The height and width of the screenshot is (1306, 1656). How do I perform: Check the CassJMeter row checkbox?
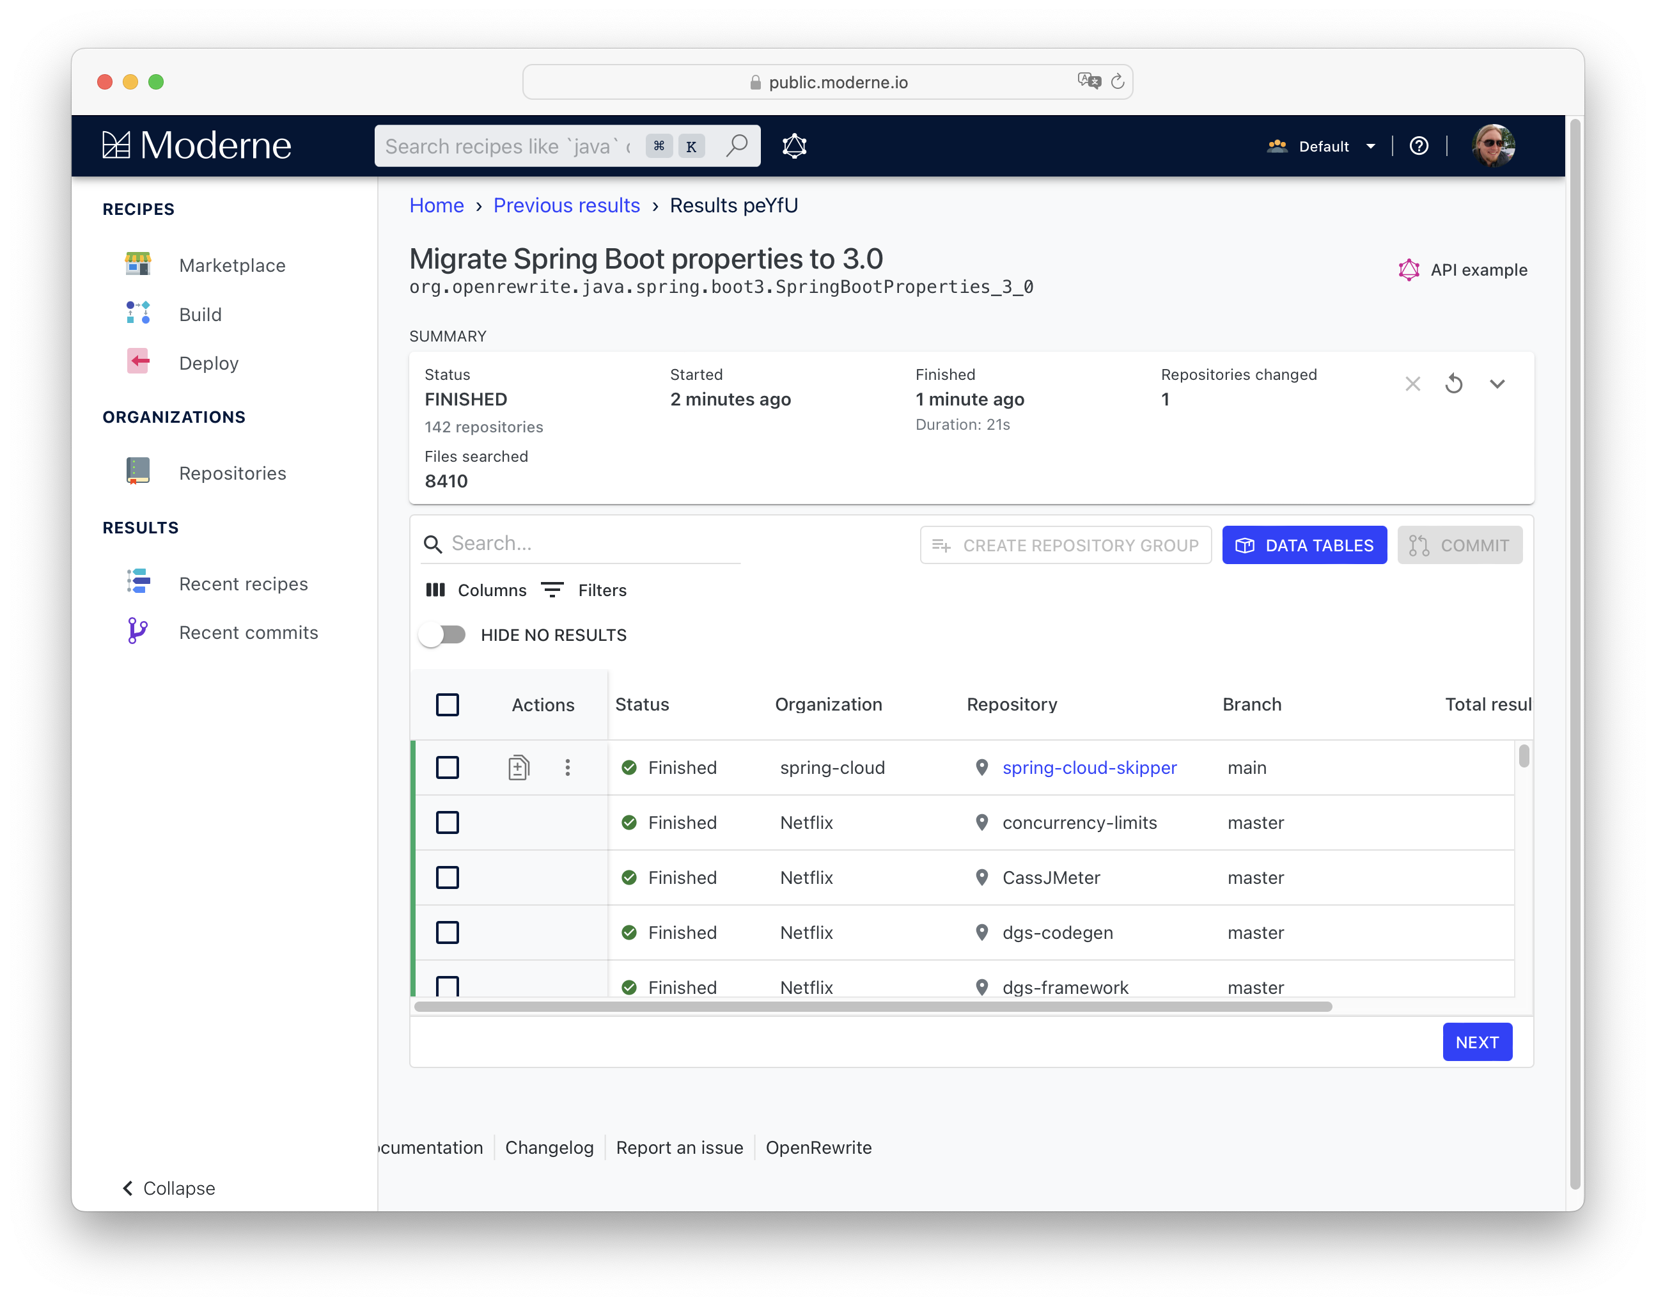447,877
